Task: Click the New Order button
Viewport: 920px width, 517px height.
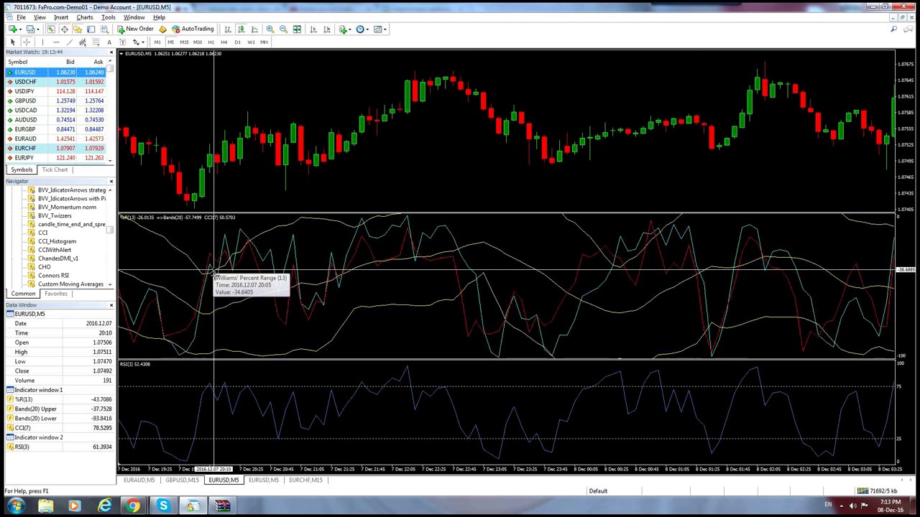Action: pyautogui.click(x=135, y=29)
